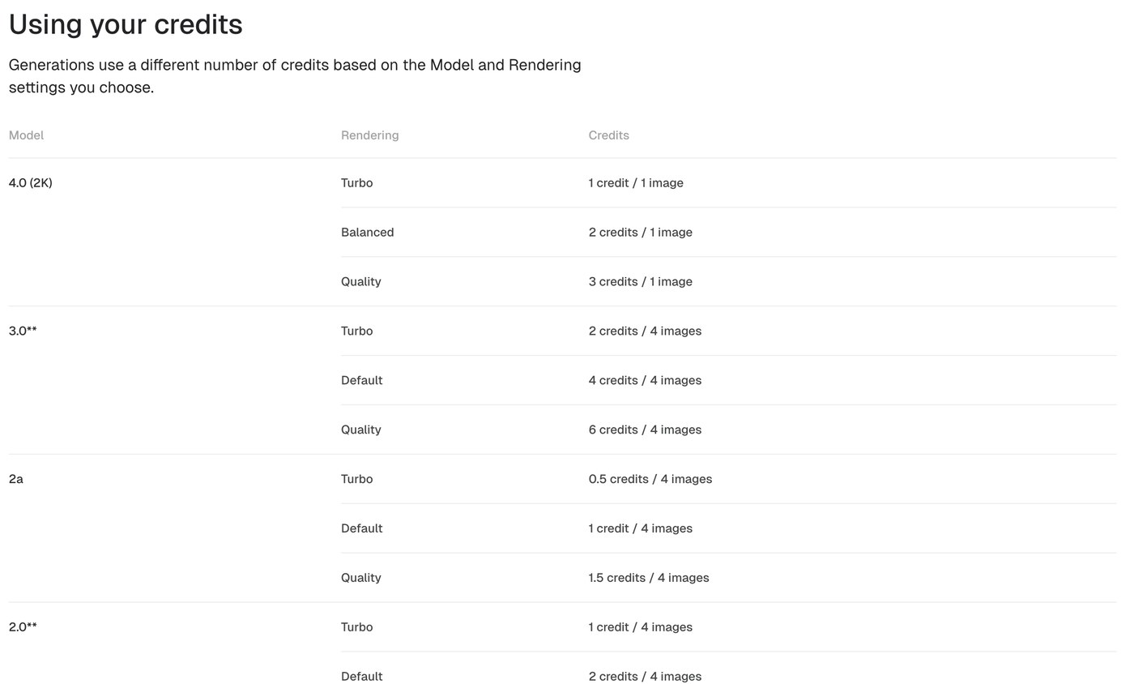Screen dimensions: 1134x684
Task: Click '1.5 credits / 4 images' cell
Action: pyautogui.click(x=649, y=578)
